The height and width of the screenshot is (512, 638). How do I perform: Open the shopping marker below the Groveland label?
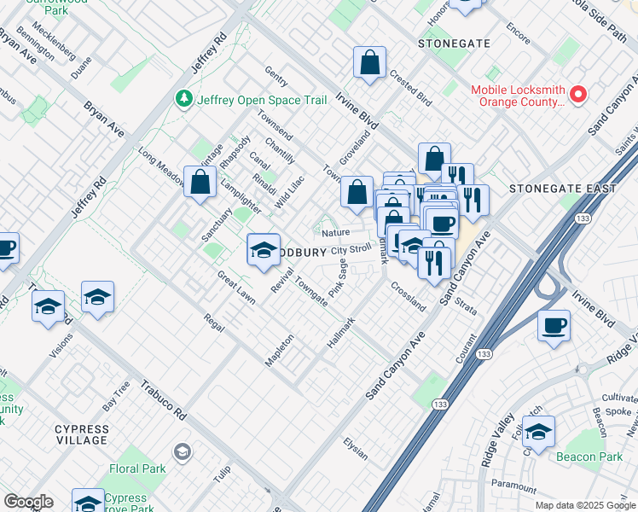(x=357, y=195)
